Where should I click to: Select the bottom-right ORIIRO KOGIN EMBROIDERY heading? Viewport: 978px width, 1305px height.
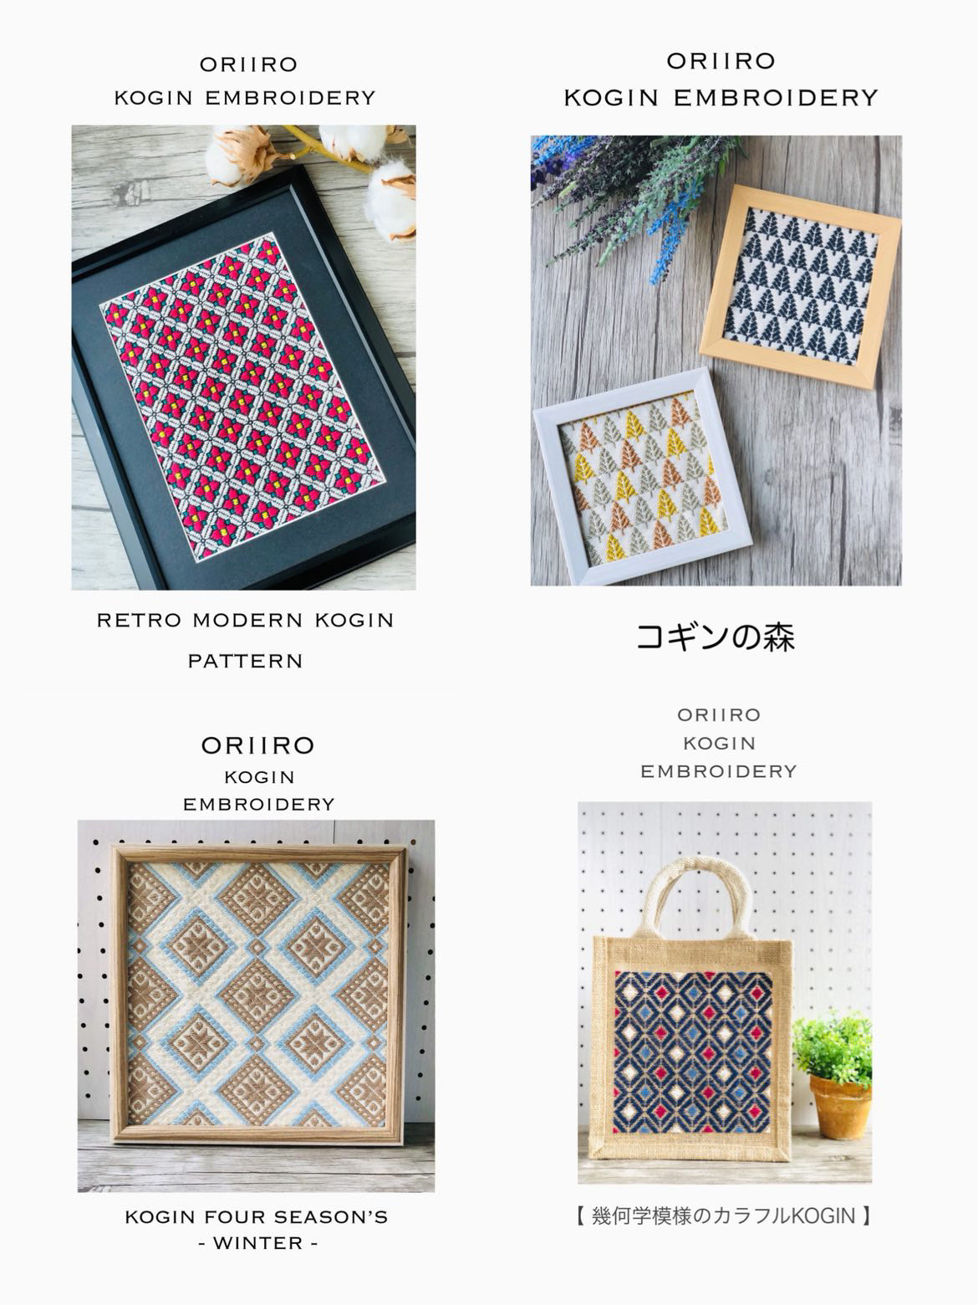click(x=719, y=743)
